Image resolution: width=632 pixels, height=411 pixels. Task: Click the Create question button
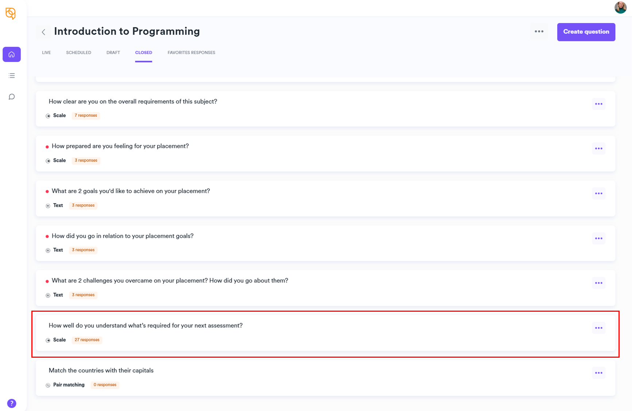point(586,32)
